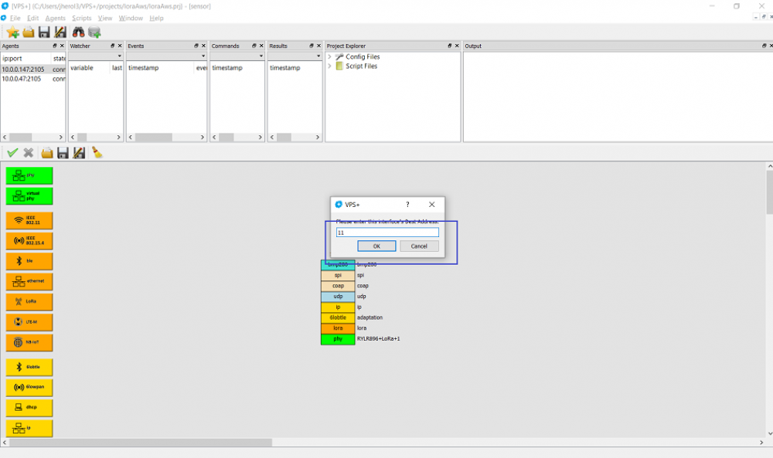
Task: Open the Edit menu
Action: pyautogui.click(x=32, y=19)
